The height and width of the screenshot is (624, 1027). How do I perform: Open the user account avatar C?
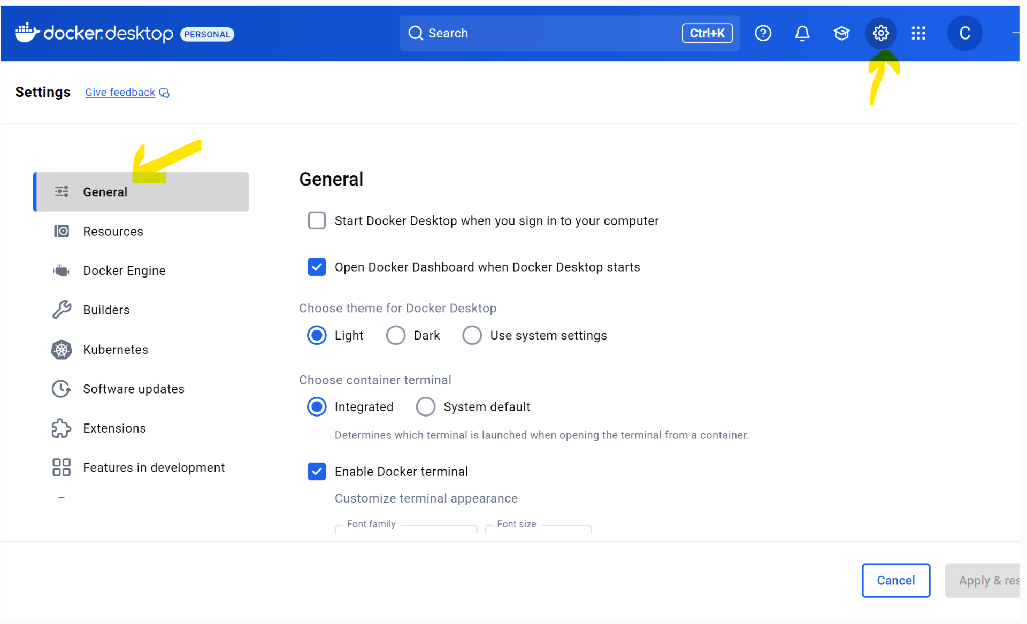[x=964, y=33]
